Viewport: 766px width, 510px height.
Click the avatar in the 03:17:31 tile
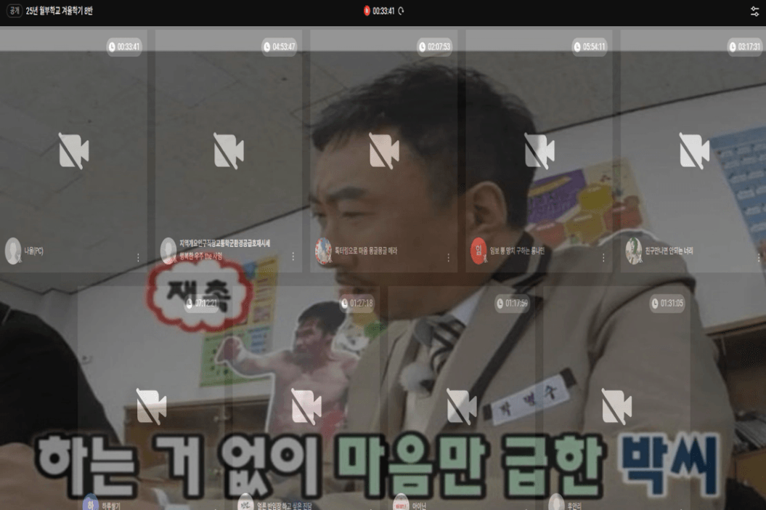[x=634, y=251]
